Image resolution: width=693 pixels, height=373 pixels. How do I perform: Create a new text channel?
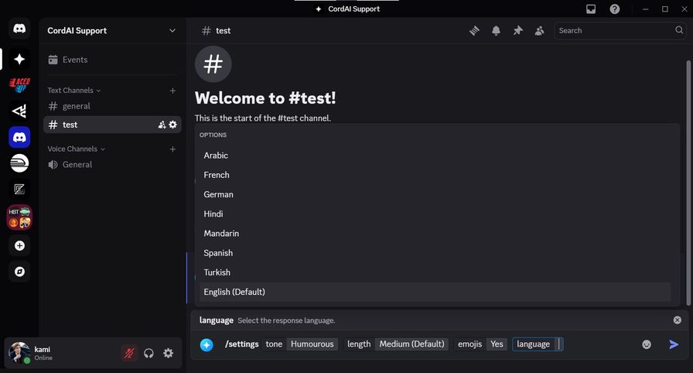(172, 91)
